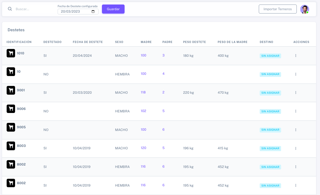The height and width of the screenshot is (195, 320).
Task: Open the actions kebab menu for 9006
Action: pos(296,111)
